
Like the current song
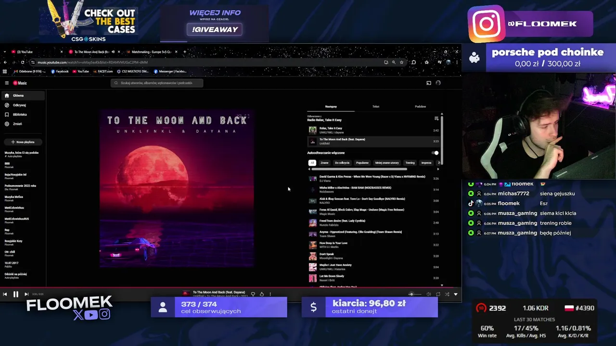[262, 294]
